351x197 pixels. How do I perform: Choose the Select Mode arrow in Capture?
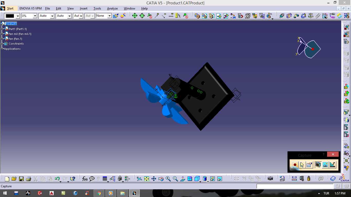tap(302, 165)
